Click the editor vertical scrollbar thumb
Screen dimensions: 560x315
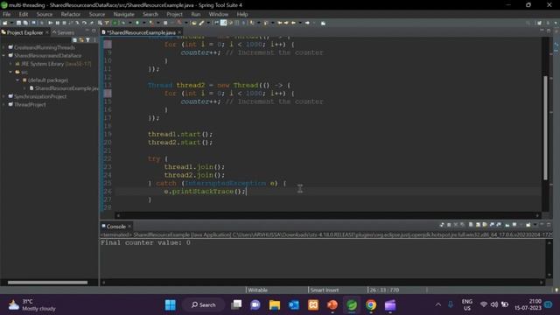click(x=545, y=128)
